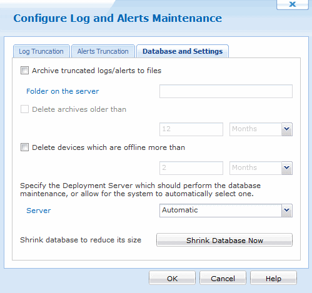
Task: Switch to the Log Truncation tab
Action: tap(41, 51)
